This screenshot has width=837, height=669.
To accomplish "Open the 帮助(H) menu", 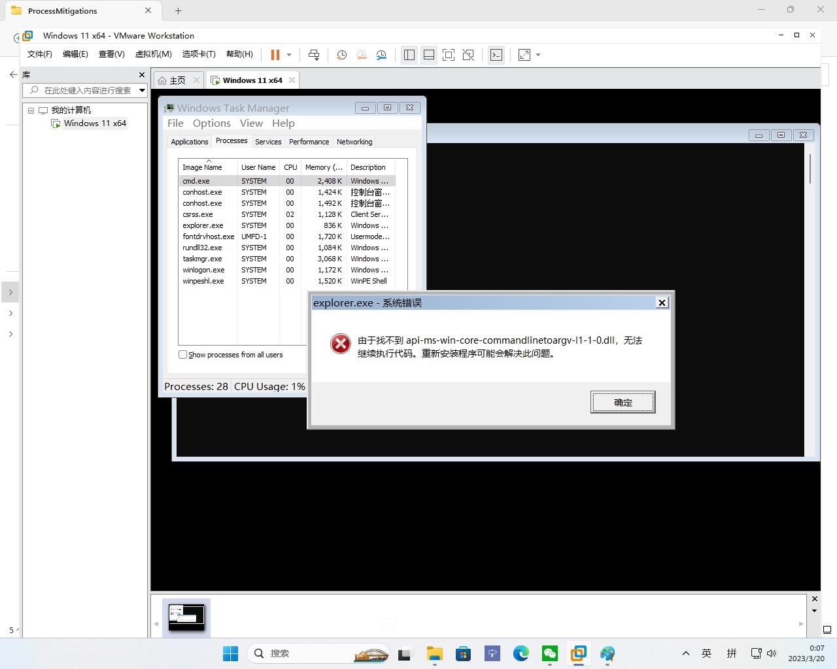I will (x=239, y=54).
